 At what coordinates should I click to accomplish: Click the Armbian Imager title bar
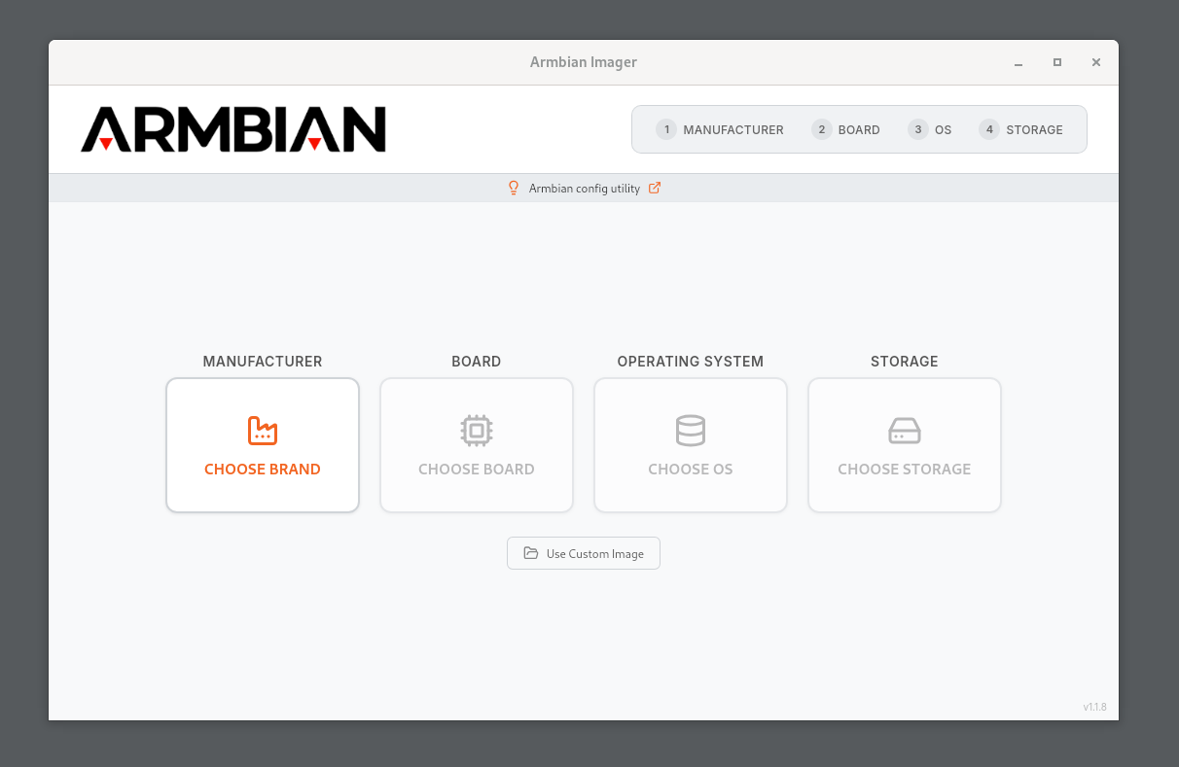pyautogui.click(x=584, y=61)
